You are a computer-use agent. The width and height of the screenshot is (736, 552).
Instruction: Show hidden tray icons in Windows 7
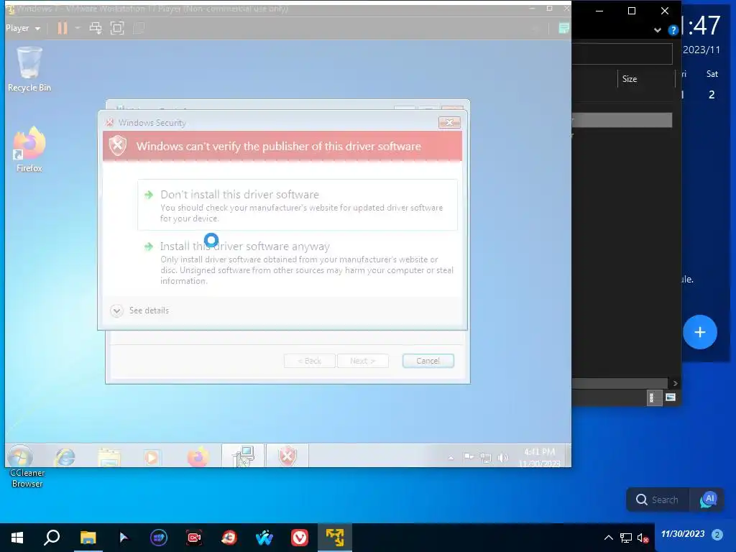click(x=451, y=458)
